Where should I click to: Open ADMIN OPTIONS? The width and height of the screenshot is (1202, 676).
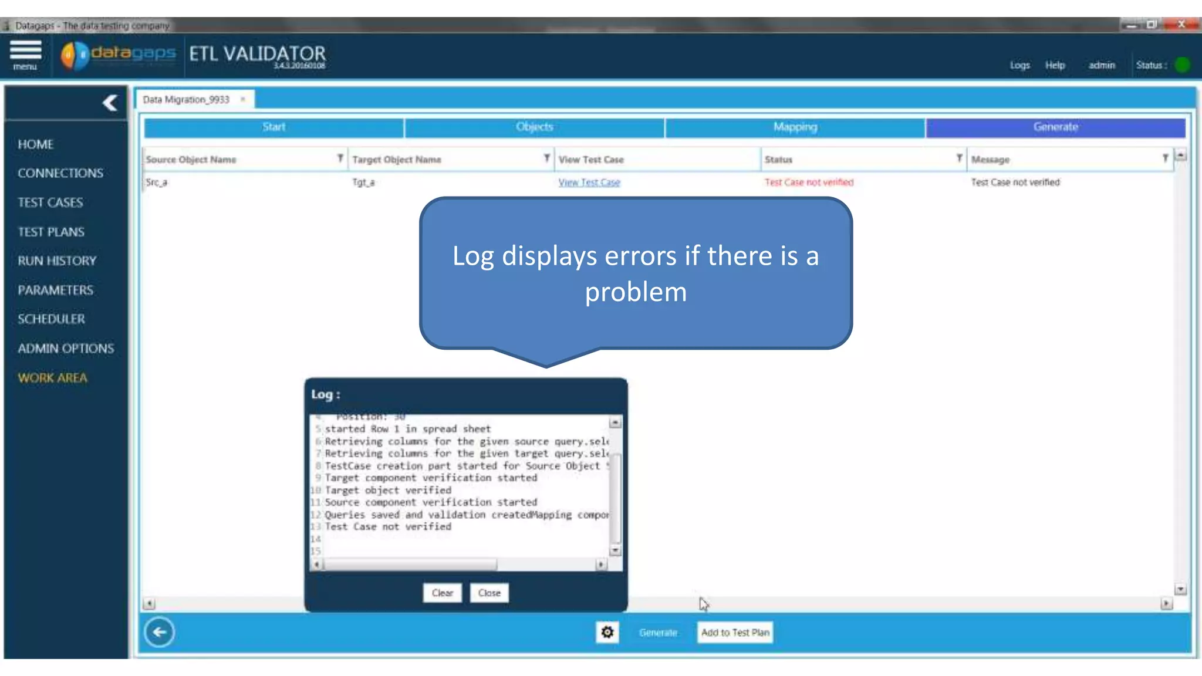coord(66,349)
